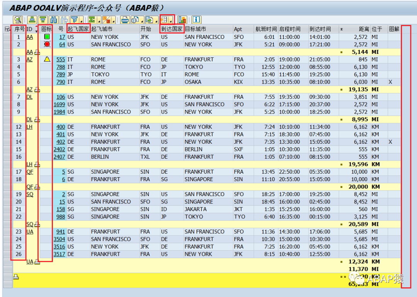This screenshot has width=417, height=297.
Task: Open flight number 3517 link
Action: point(59,254)
